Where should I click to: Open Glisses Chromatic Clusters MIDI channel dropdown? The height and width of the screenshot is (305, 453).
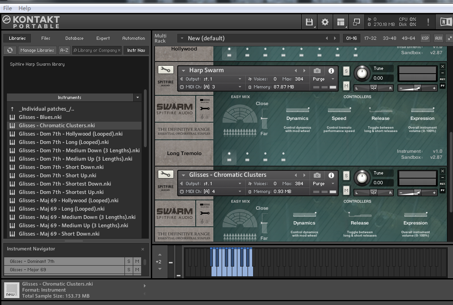click(240, 192)
